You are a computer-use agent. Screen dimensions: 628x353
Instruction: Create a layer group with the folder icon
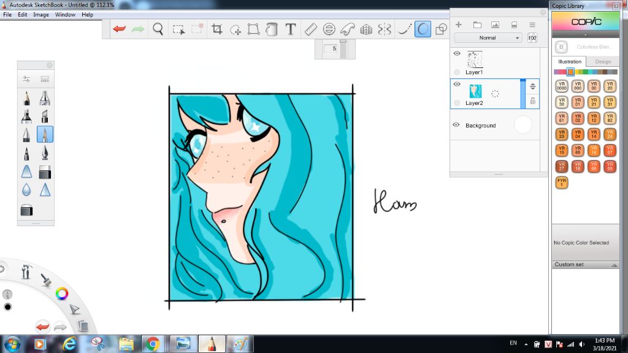pyautogui.click(x=477, y=25)
